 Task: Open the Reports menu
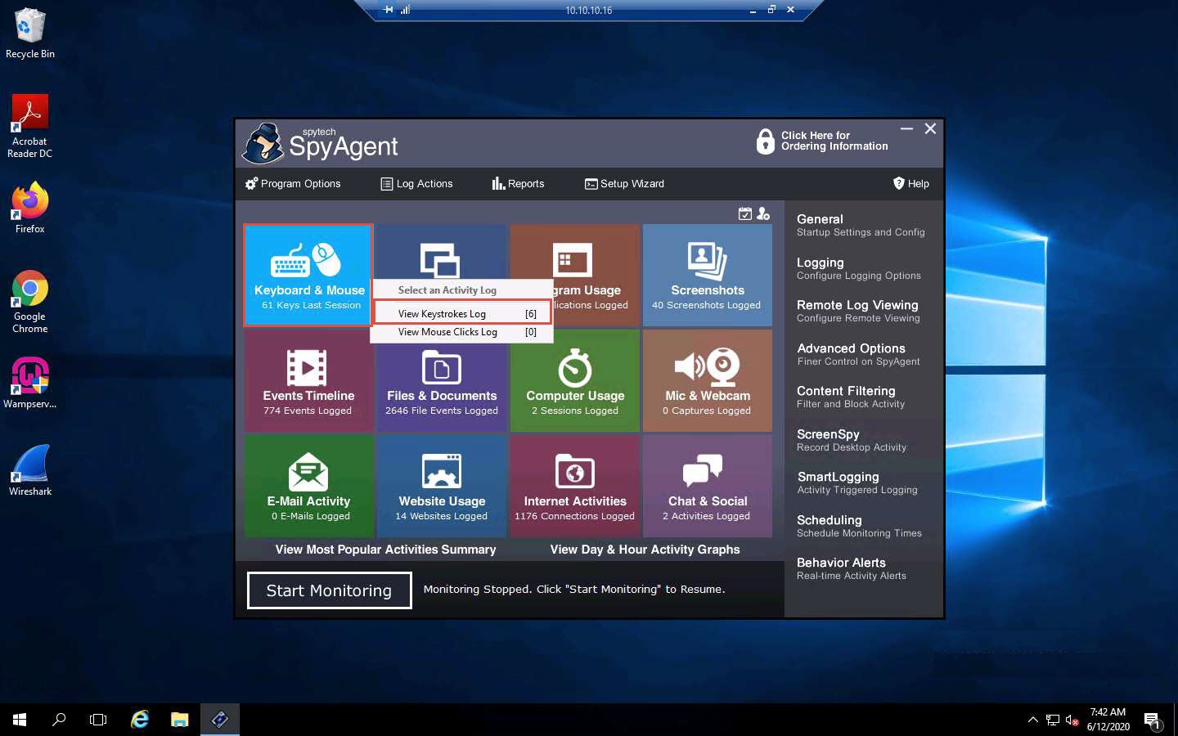pyautogui.click(x=518, y=184)
